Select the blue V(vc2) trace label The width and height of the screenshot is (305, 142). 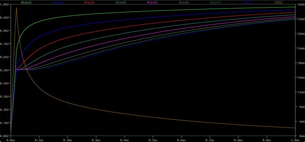(58, 2)
